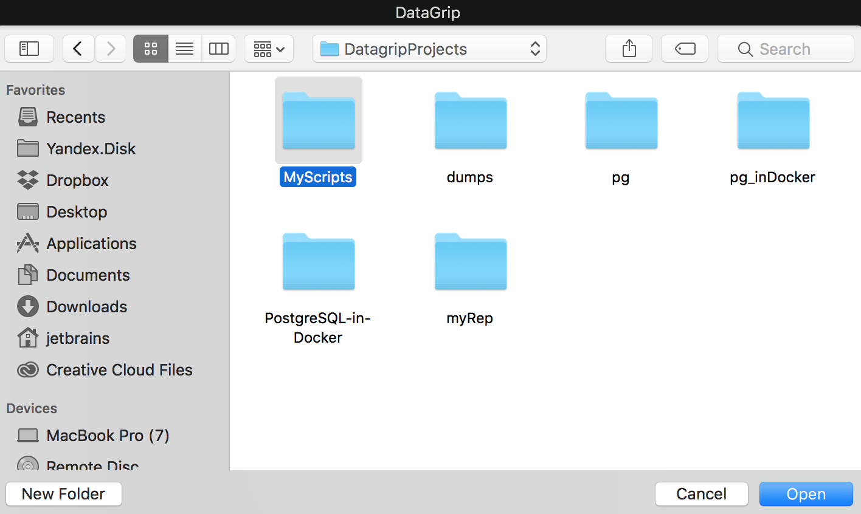
Task: Select MacBook Pro (7) device
Action: click(93, 435)
